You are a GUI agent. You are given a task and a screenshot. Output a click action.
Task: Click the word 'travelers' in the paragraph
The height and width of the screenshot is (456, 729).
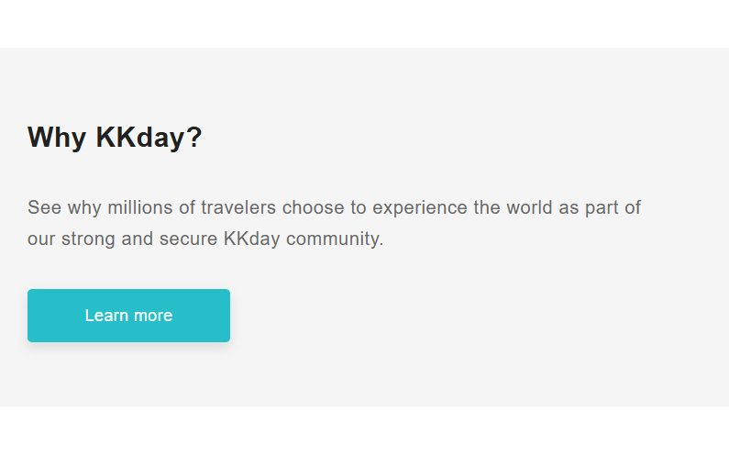point(238,207)
